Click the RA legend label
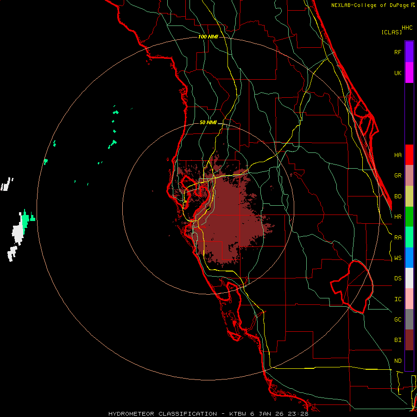Viewport: 417px width, 417px height. (x=398, y=237)
